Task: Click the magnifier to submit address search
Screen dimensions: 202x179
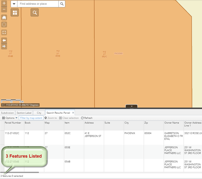Action: tap(62, 4)
